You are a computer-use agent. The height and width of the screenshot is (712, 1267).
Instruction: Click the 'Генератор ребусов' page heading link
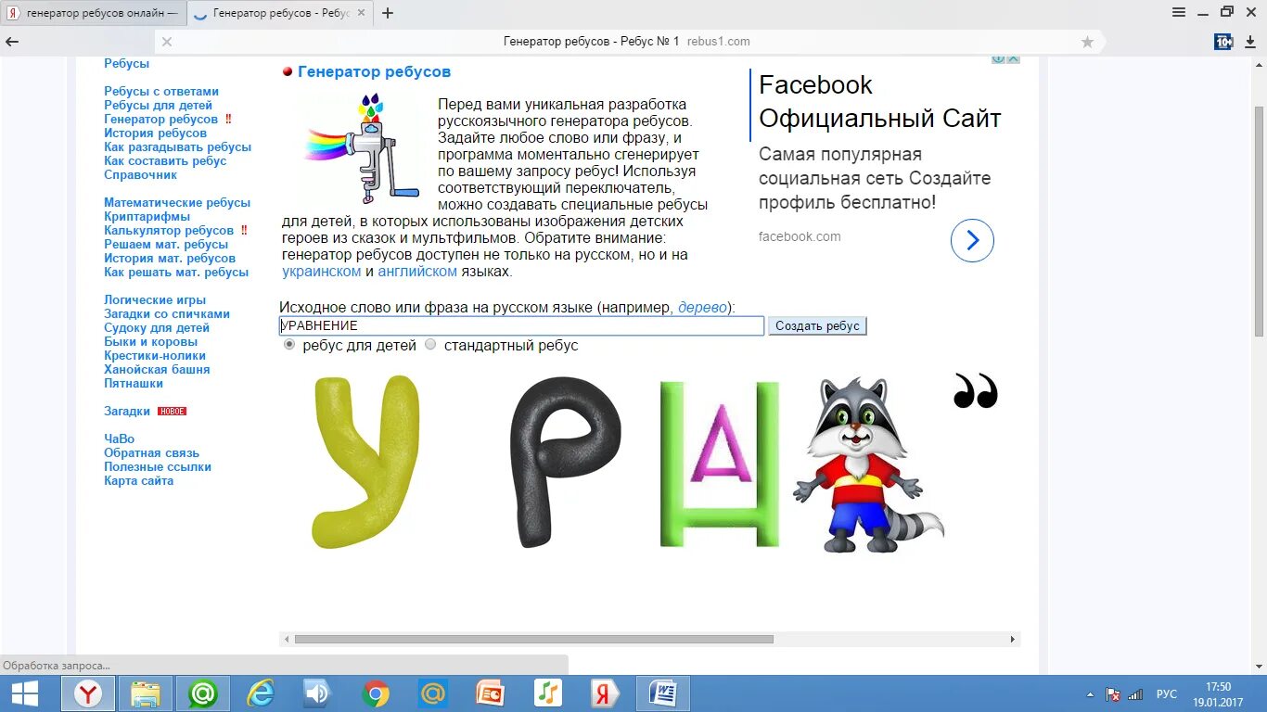tap(374, 71)
